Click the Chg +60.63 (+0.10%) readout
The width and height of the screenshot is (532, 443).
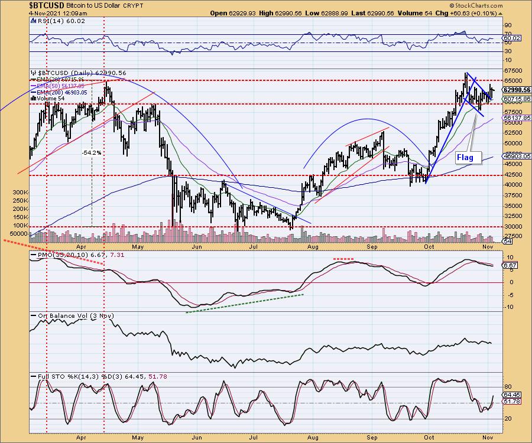(x=466, y=13)
